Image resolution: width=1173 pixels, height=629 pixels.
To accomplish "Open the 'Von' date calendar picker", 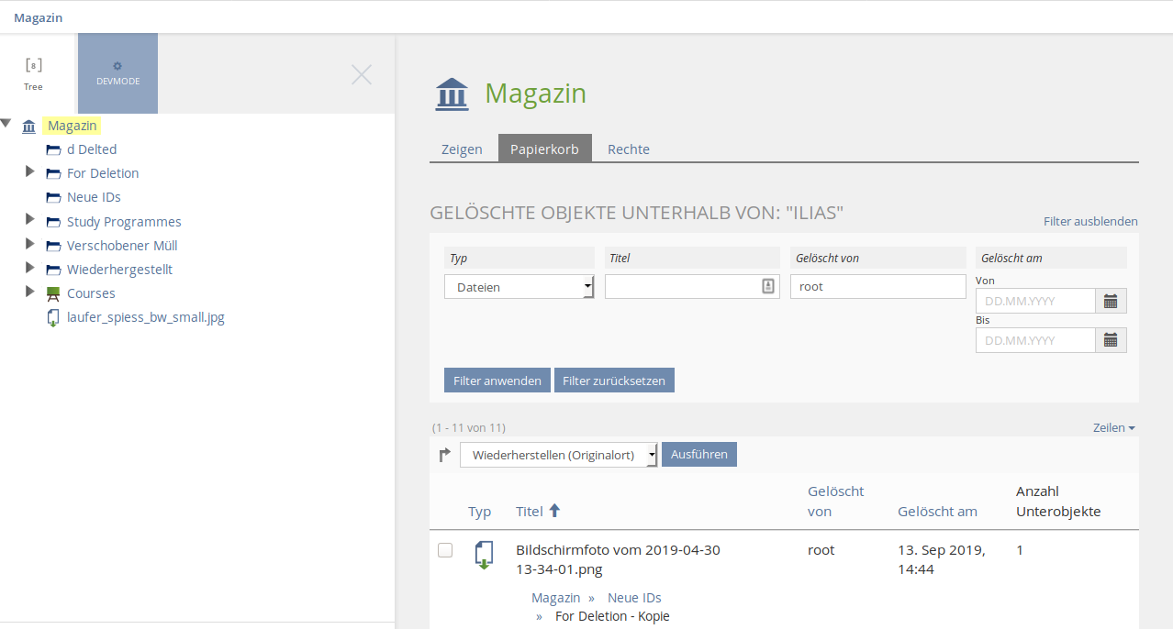I will (x=1111, y=301).
